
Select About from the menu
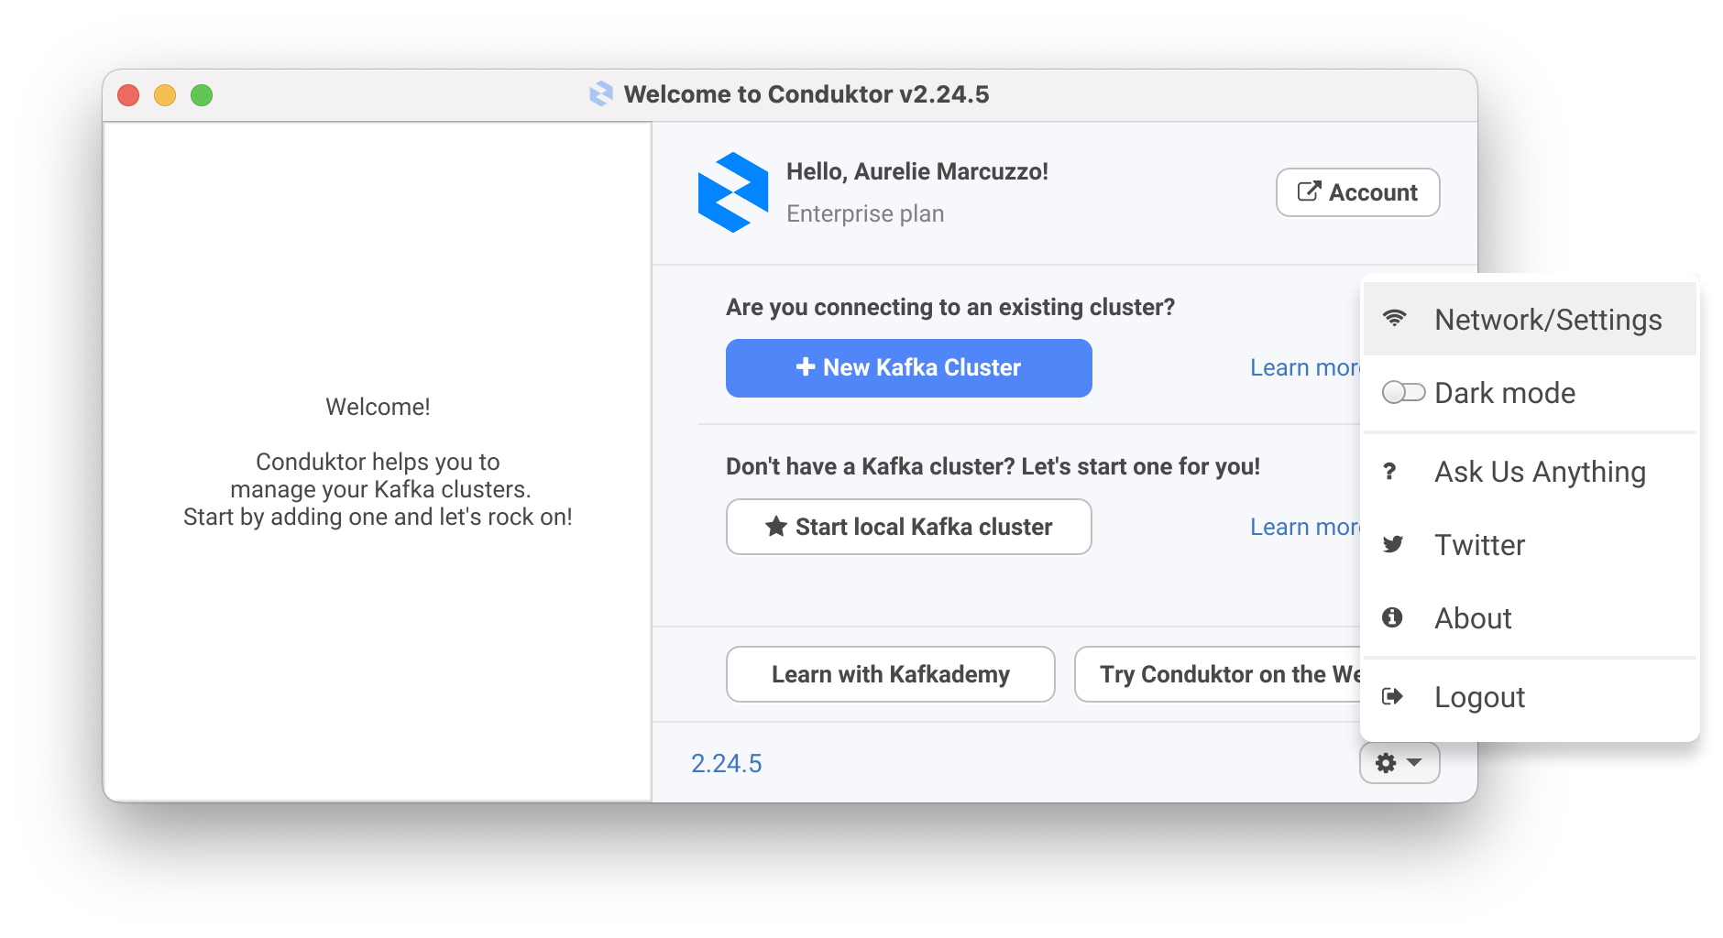1530,618
